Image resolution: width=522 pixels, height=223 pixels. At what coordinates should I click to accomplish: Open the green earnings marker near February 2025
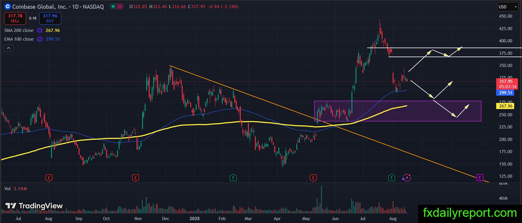pyautogui.click(x=233, y=178)
